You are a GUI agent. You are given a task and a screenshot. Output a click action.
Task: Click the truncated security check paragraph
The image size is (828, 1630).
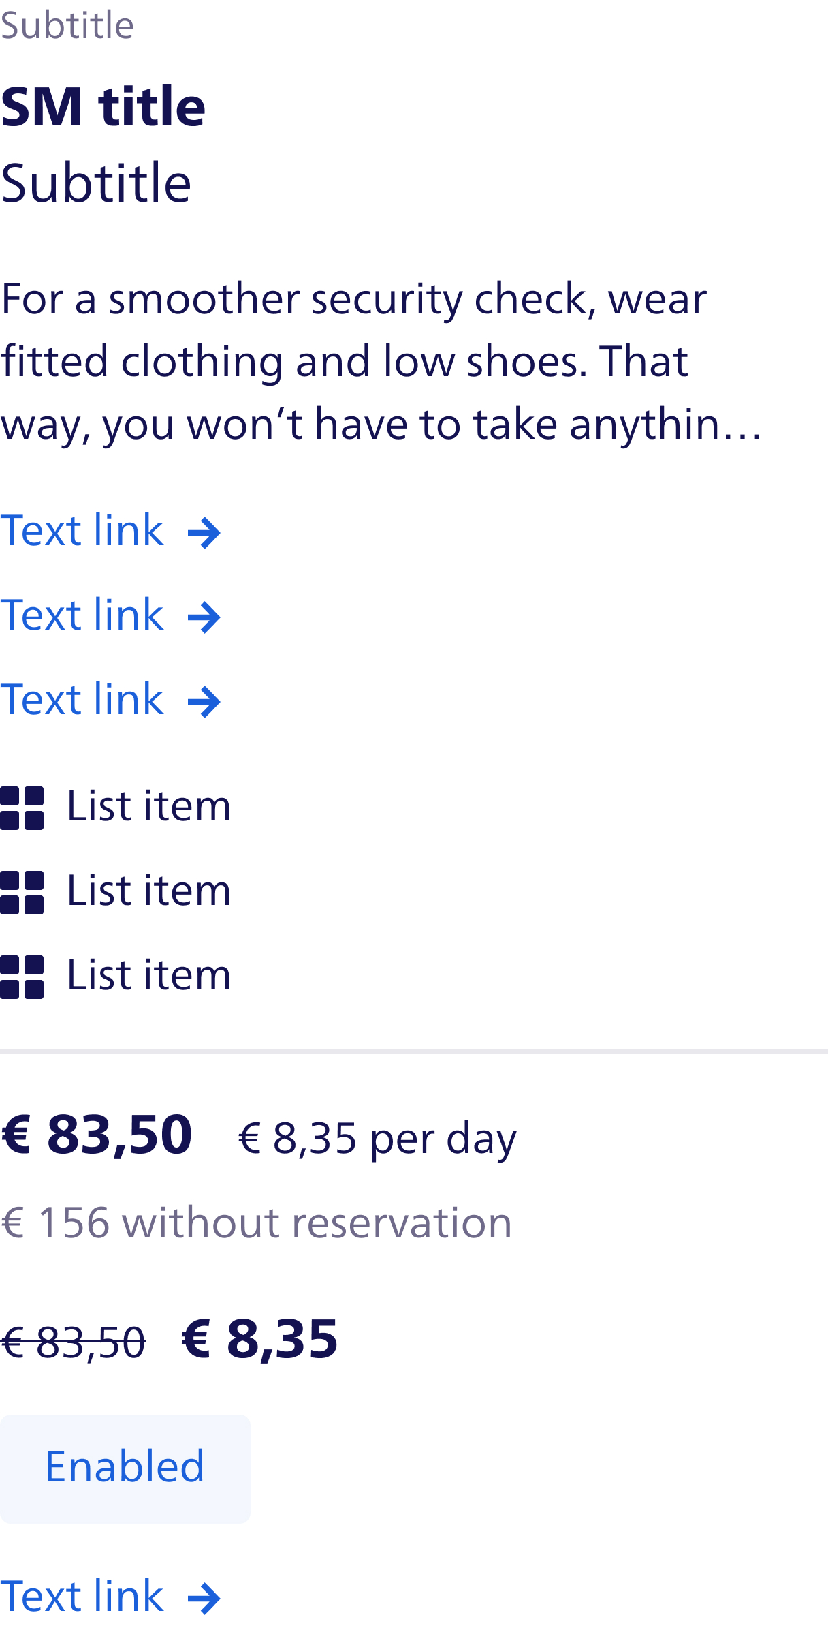tap(381, 362)
